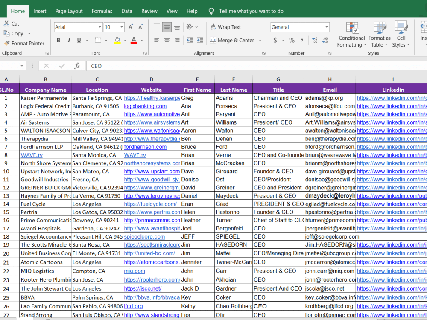This screenshot has width=427, height=320.
Task: Click the Accounting dollar format
Action: pos(275,40)
